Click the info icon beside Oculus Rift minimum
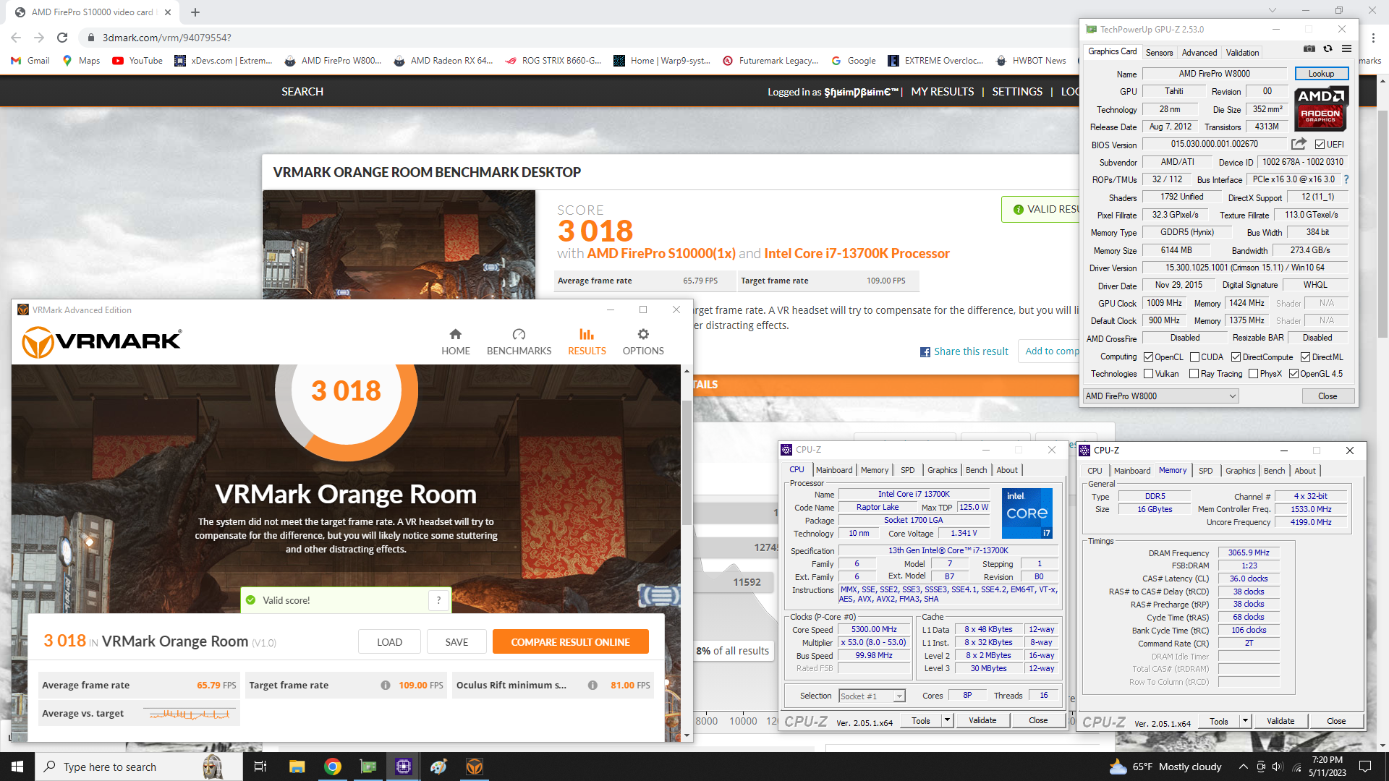The image size is (1389, 781). click(x=592, y=685)
